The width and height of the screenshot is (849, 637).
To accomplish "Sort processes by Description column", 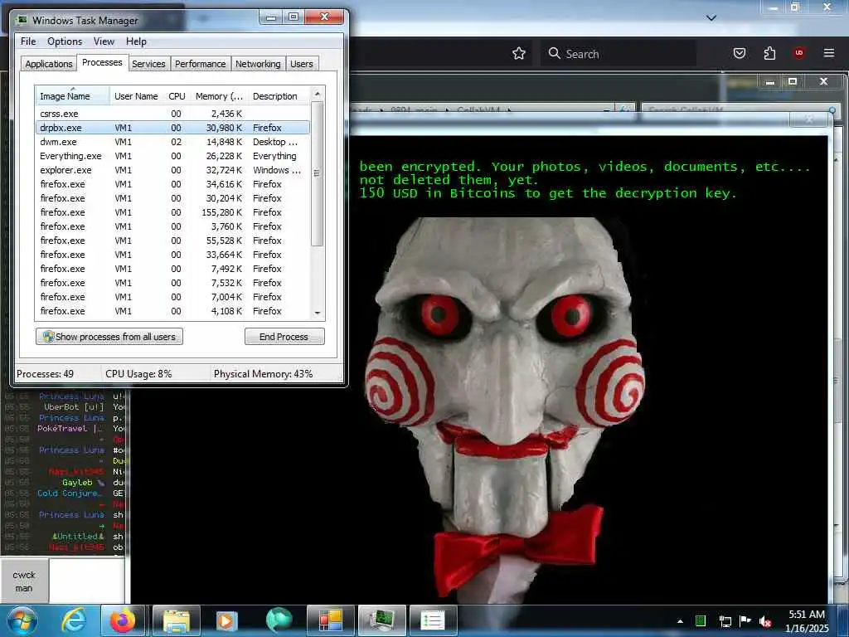I will pos(279,96).
